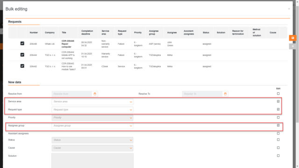299x168 pixels.
Task: Click the Status column header
Action: click(206, 33)
